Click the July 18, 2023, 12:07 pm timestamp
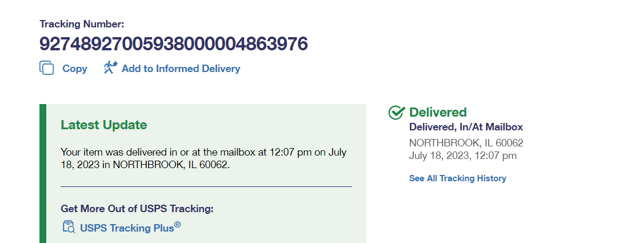The image size is (627, 243). pos(462,156)
